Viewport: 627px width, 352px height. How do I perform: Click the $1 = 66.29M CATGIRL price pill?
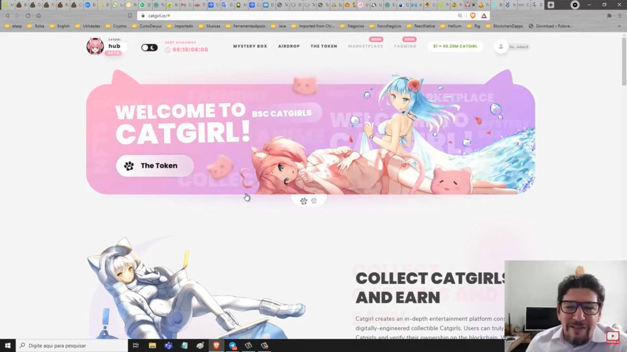(x=455, y=46)
